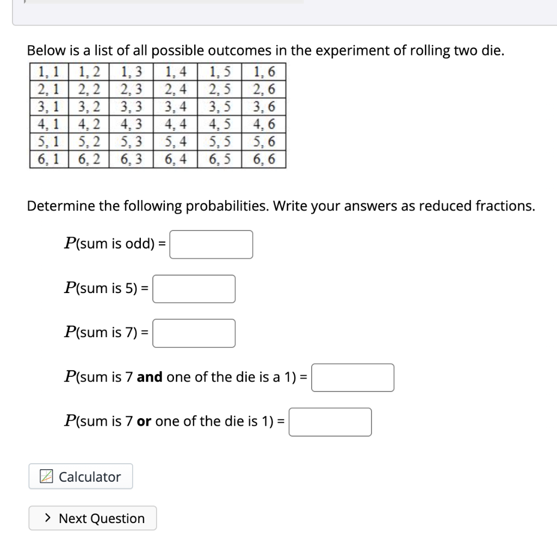This screenshot has width=557, height=541.
Task: Click the P(sum is 5) answer box
Action: [194, 289]
